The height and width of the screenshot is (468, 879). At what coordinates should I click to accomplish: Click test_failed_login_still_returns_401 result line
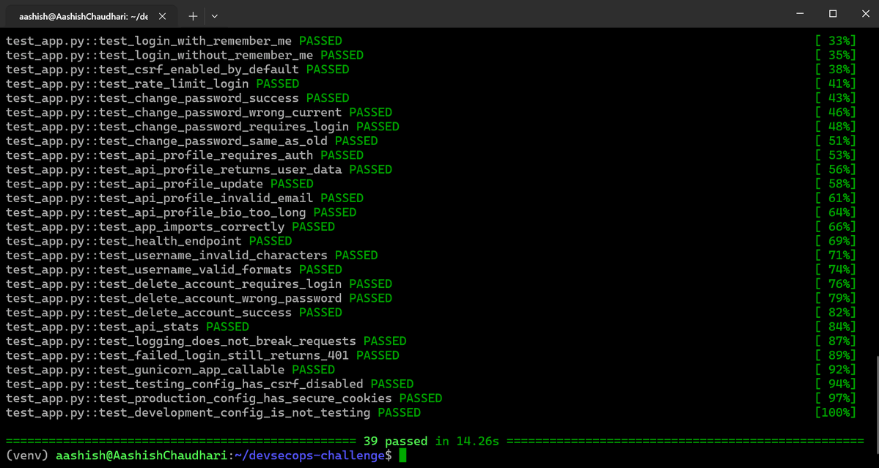point(202,355)
